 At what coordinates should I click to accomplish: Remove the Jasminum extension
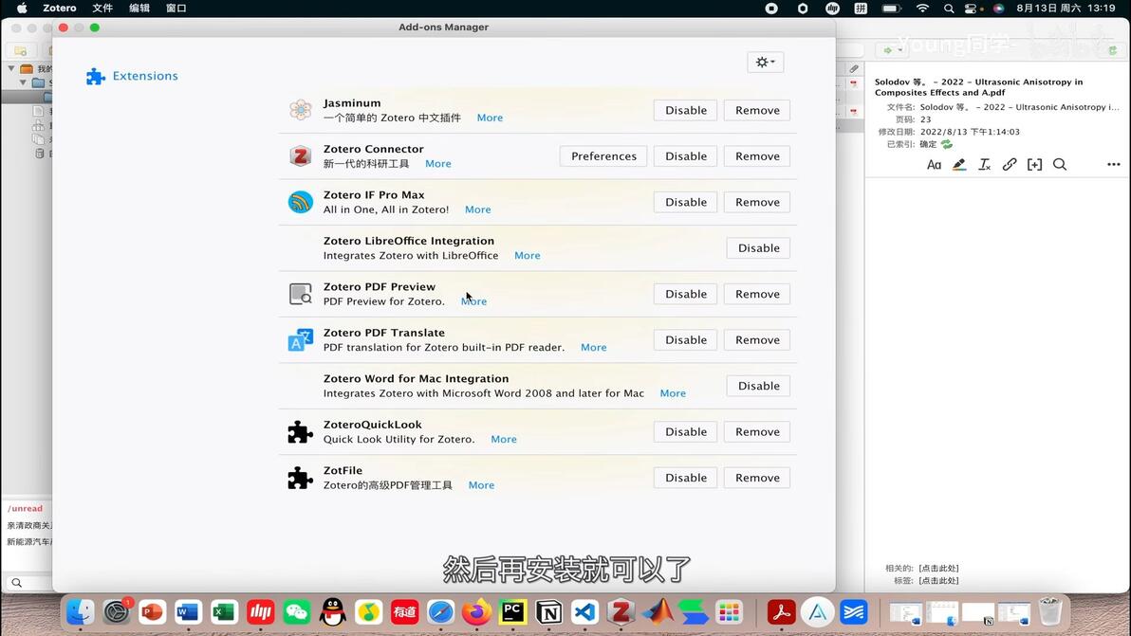pos(756,110)
